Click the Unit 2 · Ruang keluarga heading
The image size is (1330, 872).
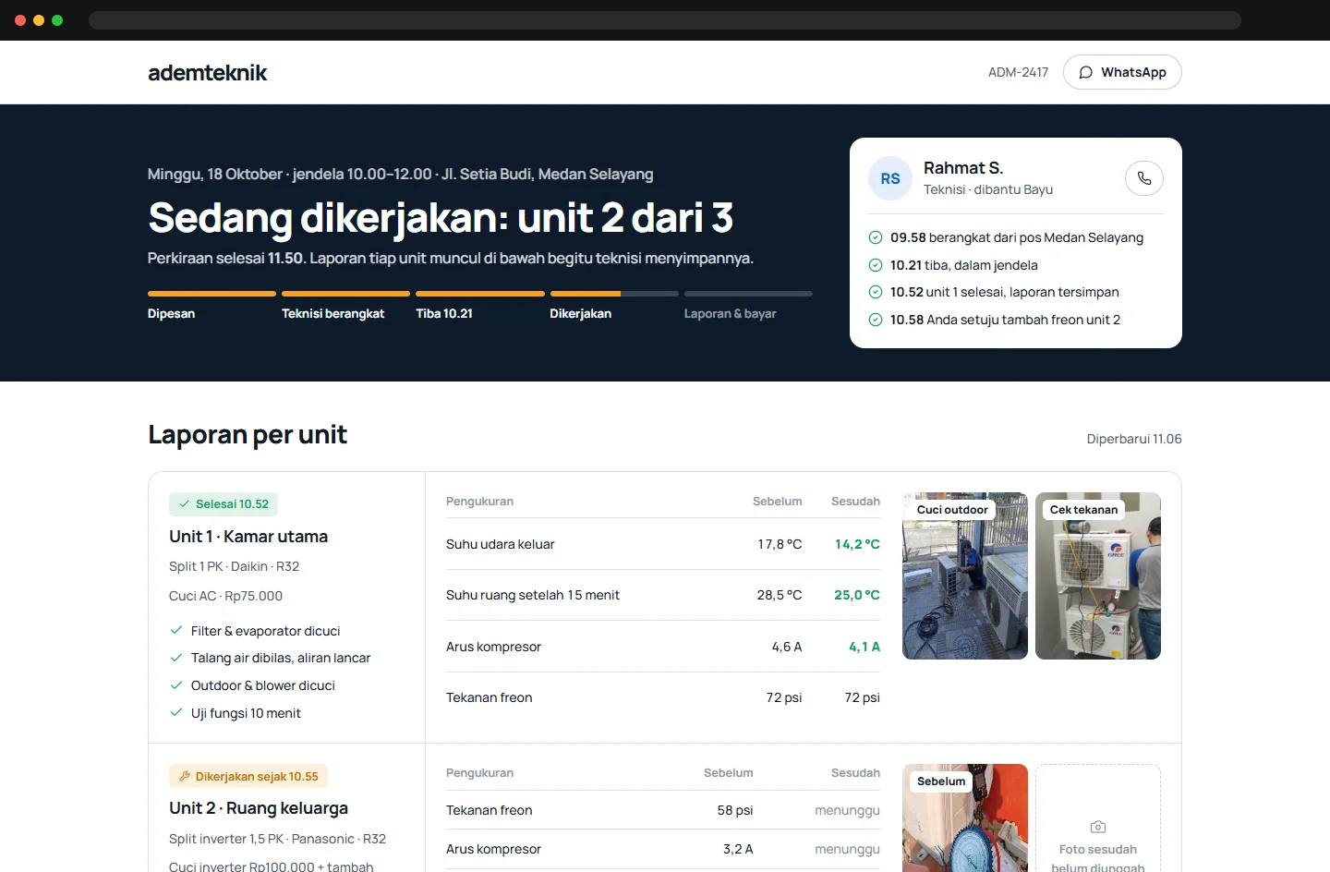click(x=259, y=808)
